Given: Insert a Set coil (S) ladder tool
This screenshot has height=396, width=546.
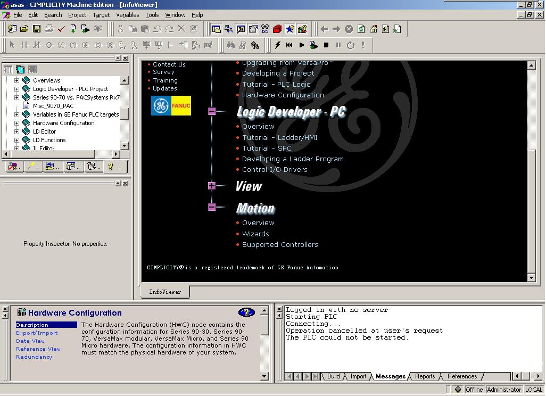Looking at the screenshot, I should point(98,45).
